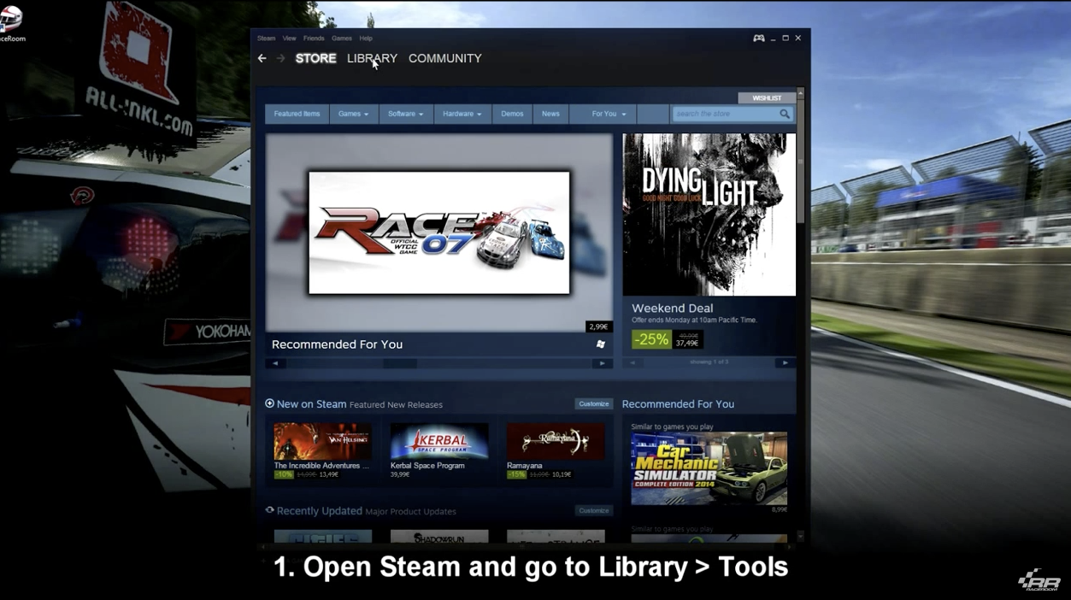Switch to the LIBRARY tab

click(372, 58)
